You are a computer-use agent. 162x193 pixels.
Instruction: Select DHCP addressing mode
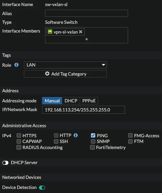[71, 101]
